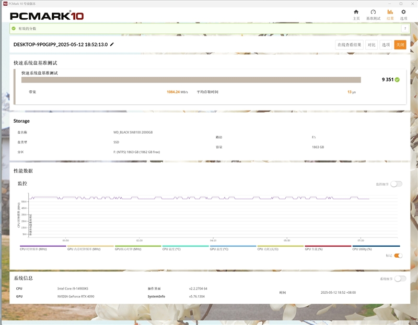Click the gear options icon

click(x=403, y=12)
